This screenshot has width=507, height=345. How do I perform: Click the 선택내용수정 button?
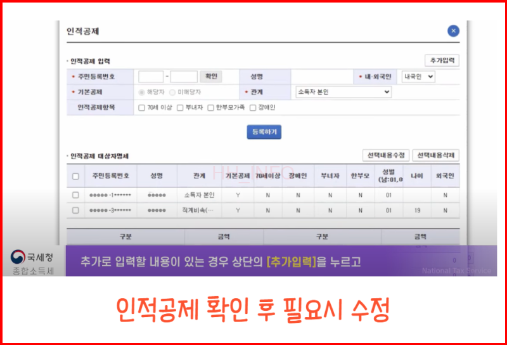(x=386, y=155)
